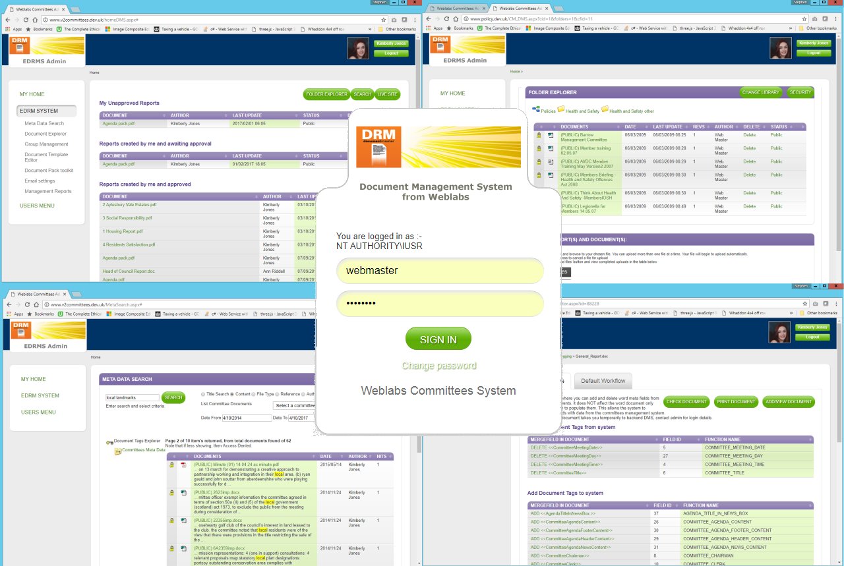Click the DRM logo on the login dialog
Image resolution: width=844 pixels, height=566 pixels.
click(379, 148)
